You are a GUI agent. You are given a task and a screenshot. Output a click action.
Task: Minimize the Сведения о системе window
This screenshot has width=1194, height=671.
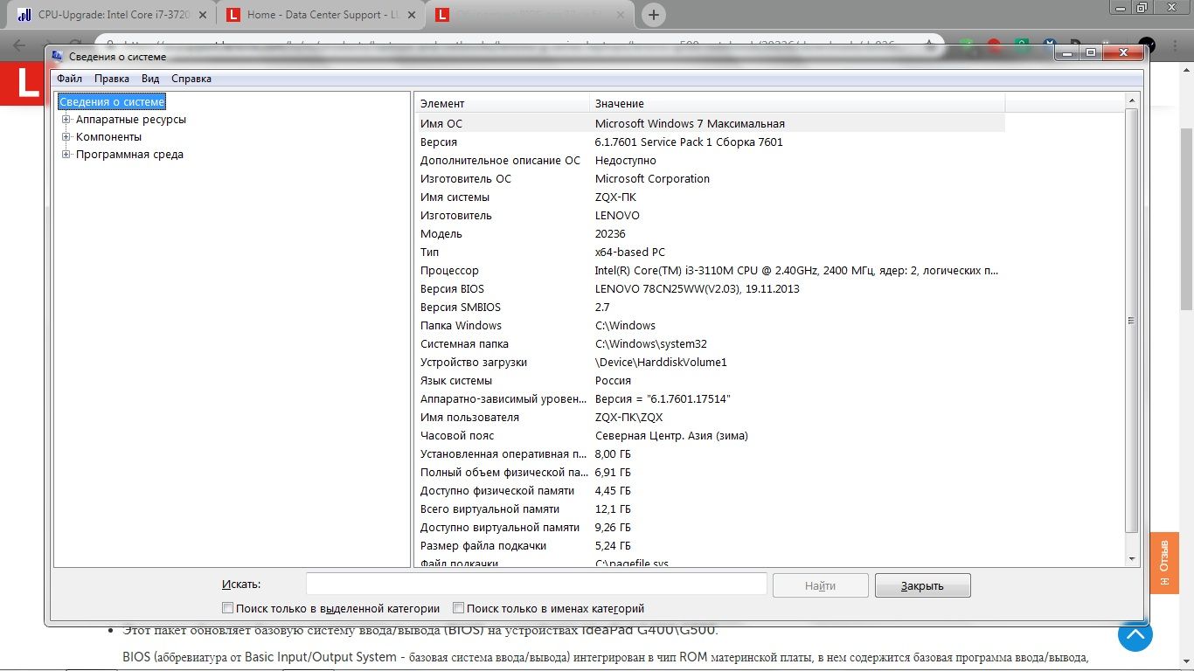1068,53
